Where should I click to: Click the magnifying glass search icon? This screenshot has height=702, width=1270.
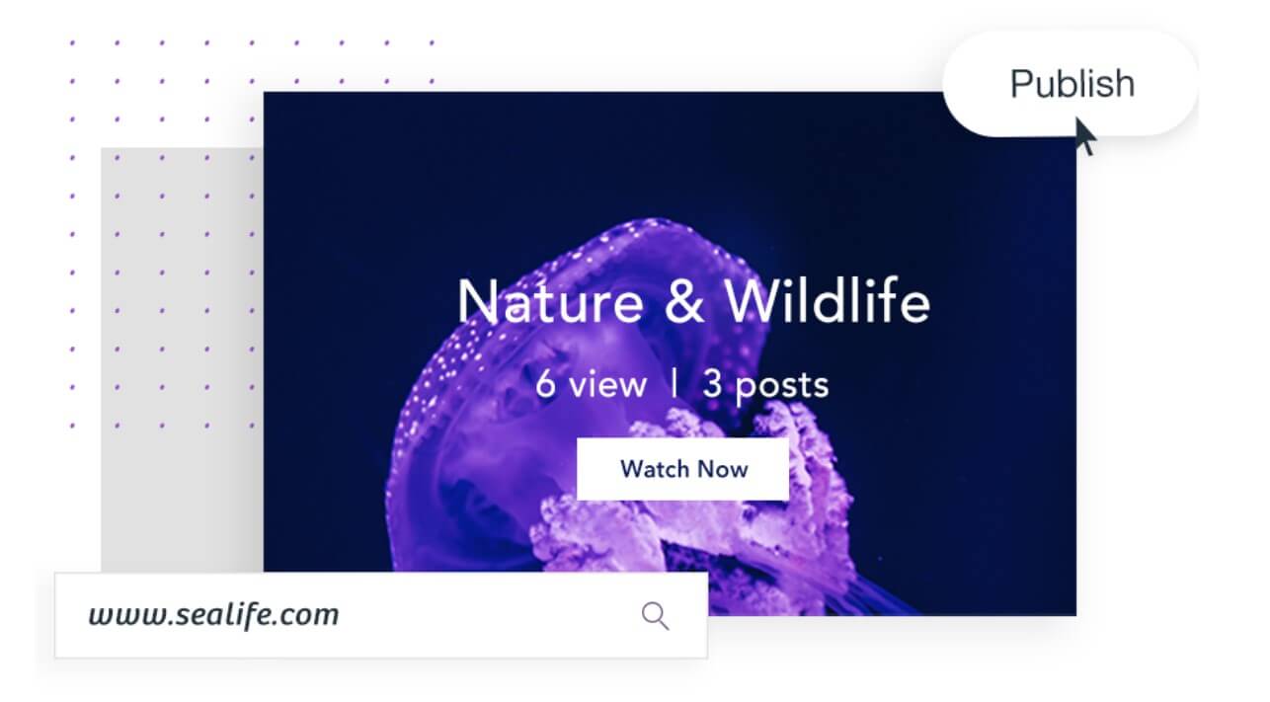[656, 616]
